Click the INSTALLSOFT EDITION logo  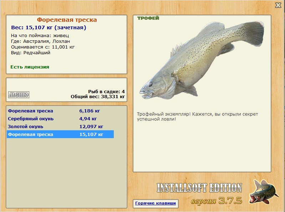pyautogui.click(x=199, y=188)
